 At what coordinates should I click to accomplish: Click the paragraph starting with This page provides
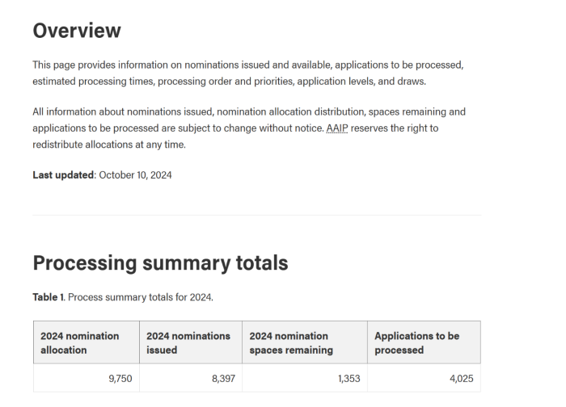tap(247, 64)
